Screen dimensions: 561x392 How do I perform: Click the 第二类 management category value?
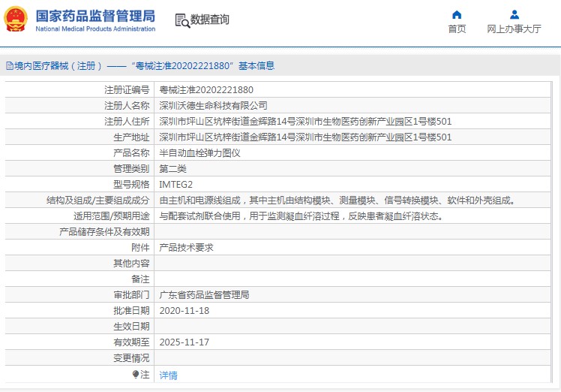[x=172, y=169]
